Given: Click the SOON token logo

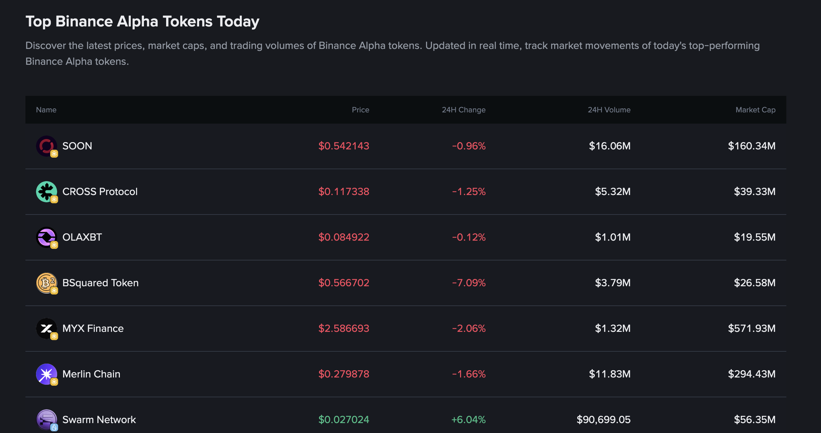Looking at the screenshot, I should pyautogui.click(x=47, y=146).
